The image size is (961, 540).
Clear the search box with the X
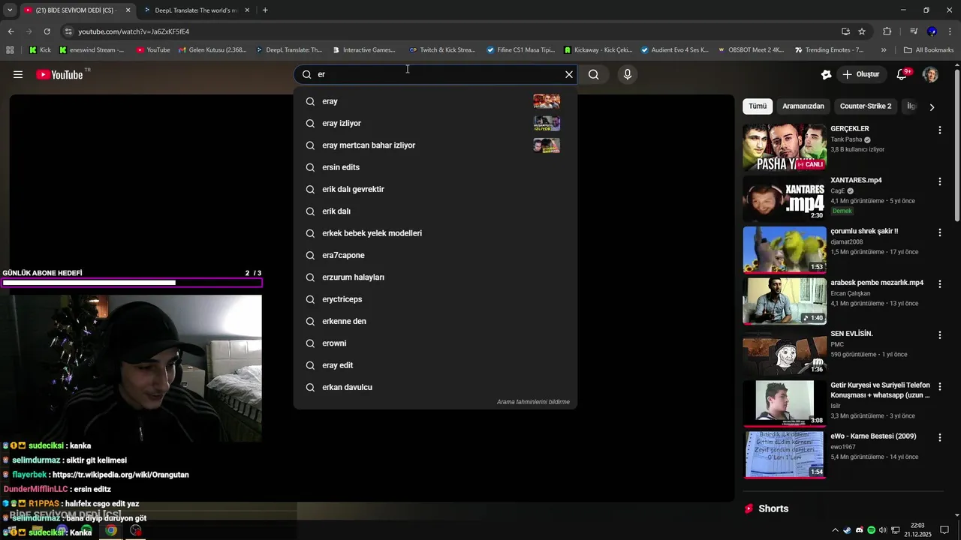(569, 74)
